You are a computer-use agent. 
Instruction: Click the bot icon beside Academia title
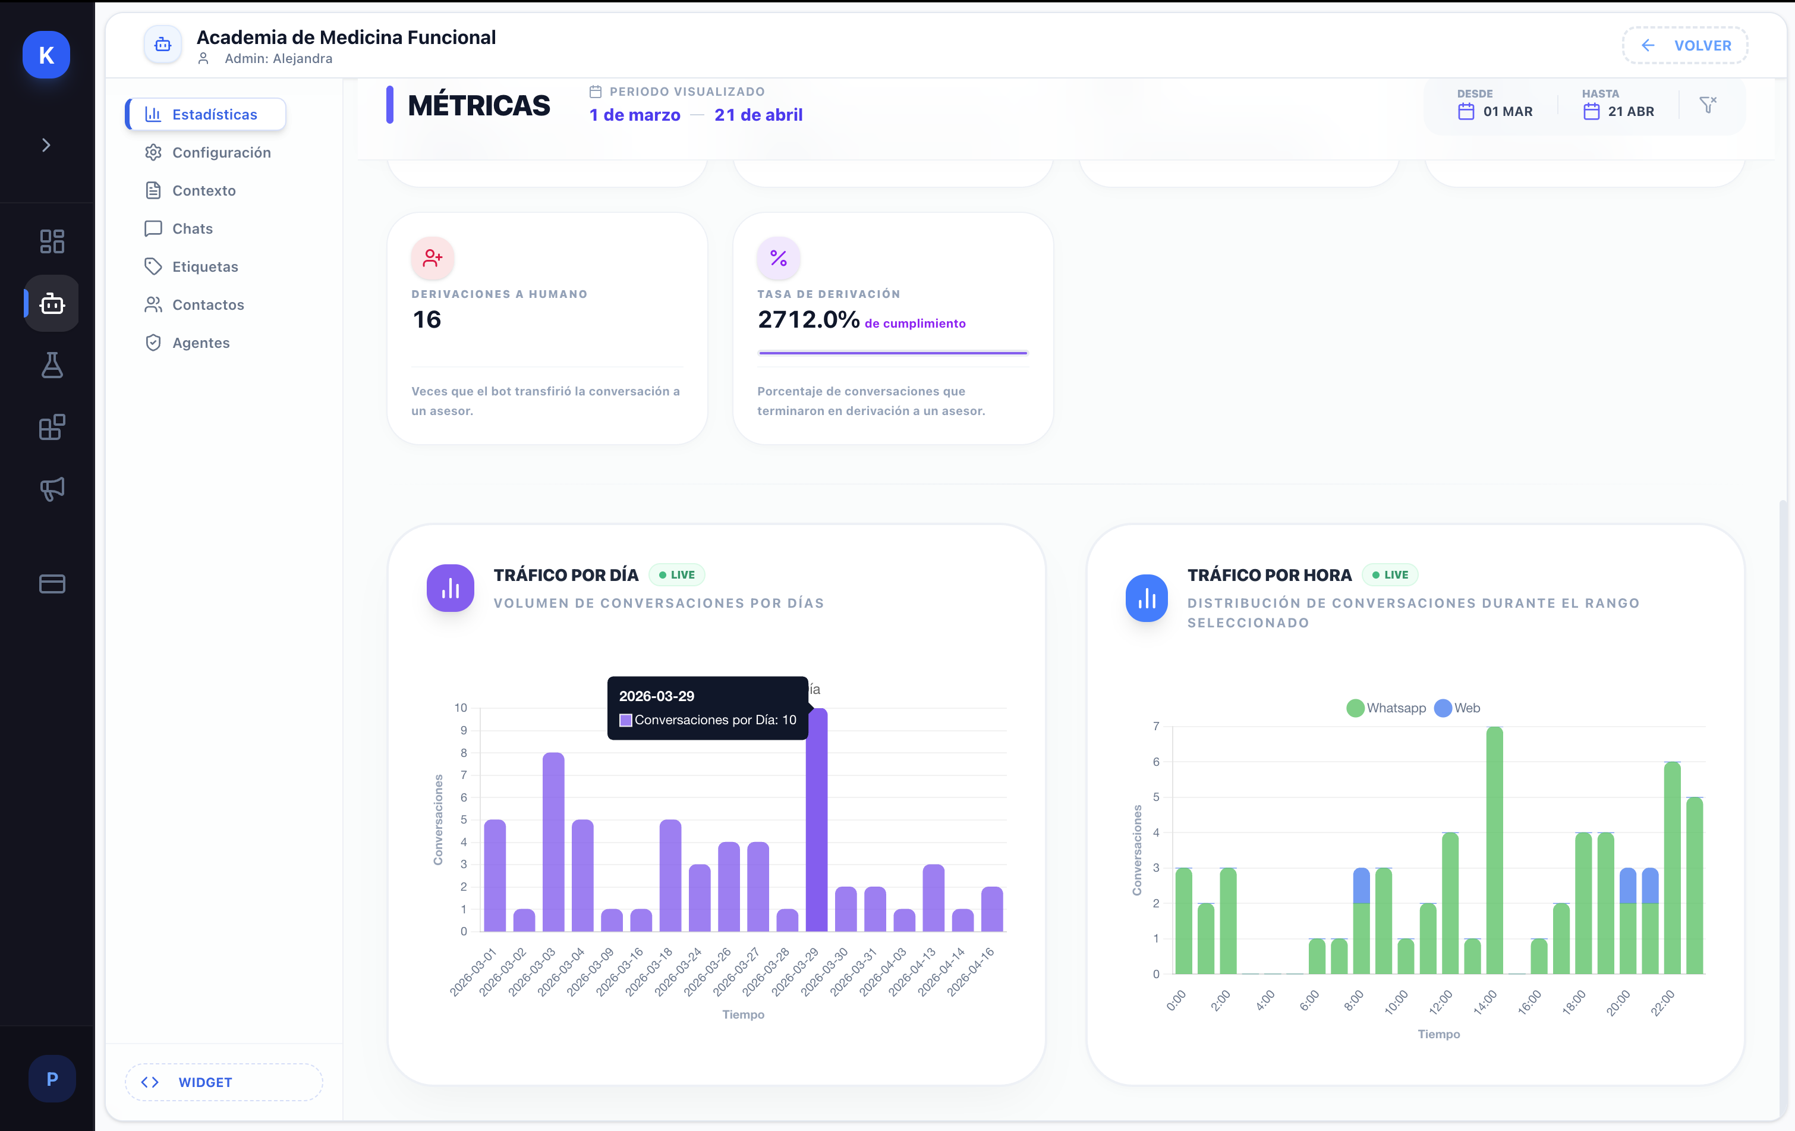(162, 45)
